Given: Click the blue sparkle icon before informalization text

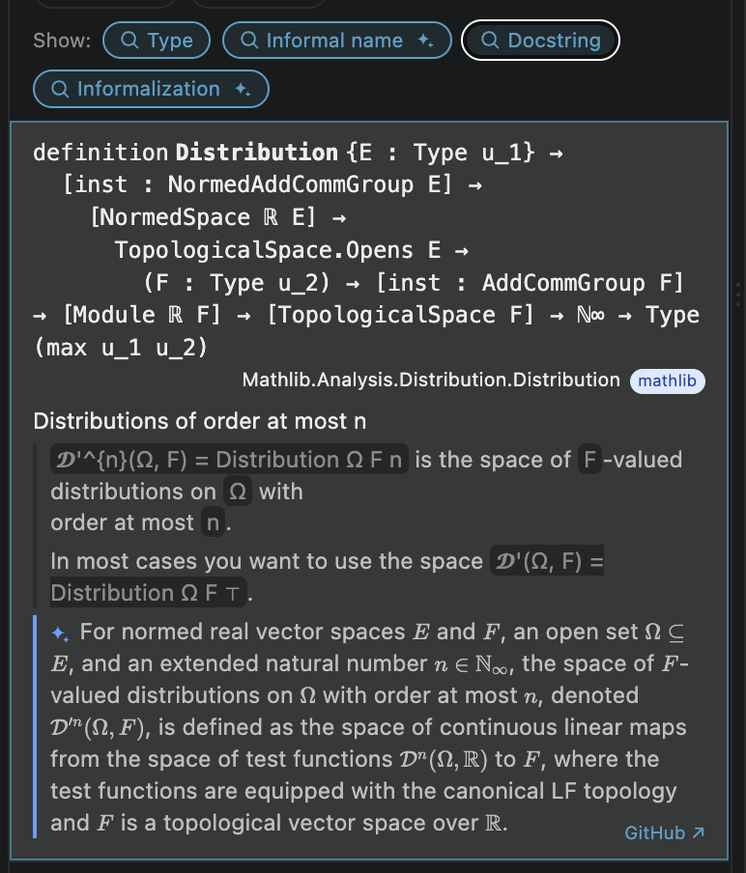Looking at the screenshot, I should [60, 634].
